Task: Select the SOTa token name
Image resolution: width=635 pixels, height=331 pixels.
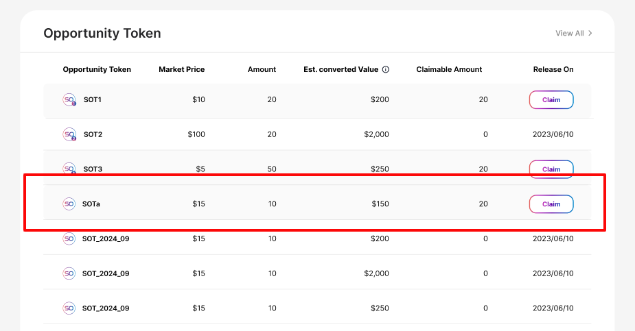Action: point(91,204)
